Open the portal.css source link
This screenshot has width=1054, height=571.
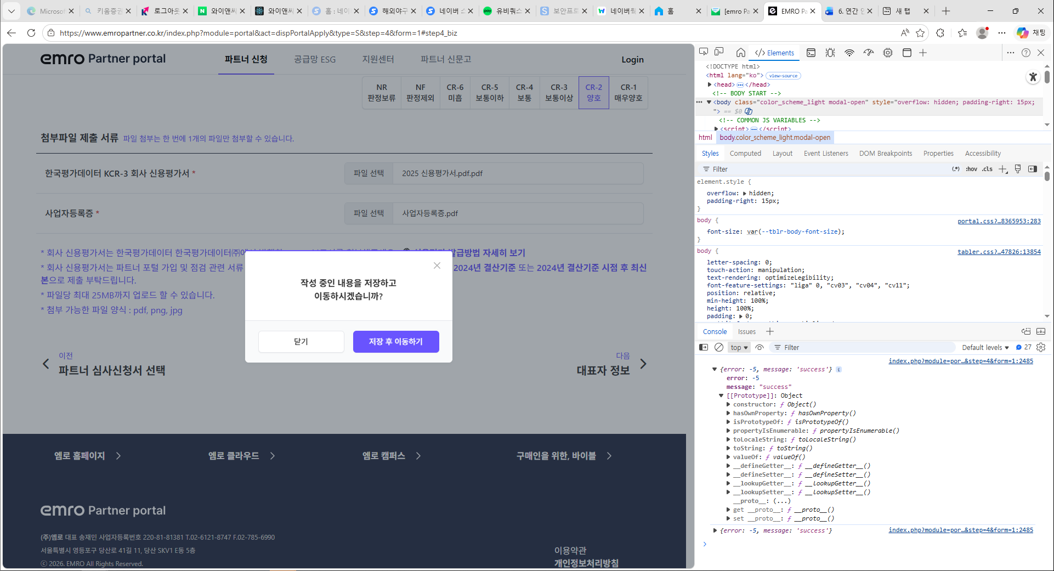999,221
